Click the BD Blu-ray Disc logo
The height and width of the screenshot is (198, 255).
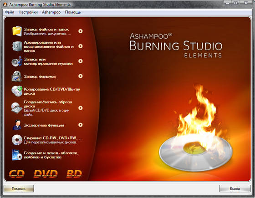coord(74,174)
